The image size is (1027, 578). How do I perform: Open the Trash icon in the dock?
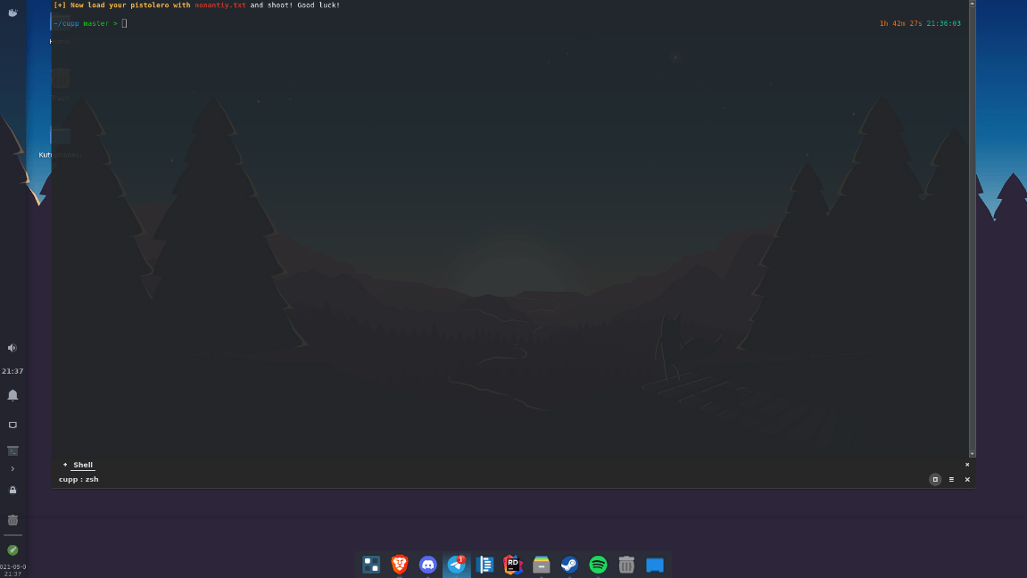(x=626, y=565)
